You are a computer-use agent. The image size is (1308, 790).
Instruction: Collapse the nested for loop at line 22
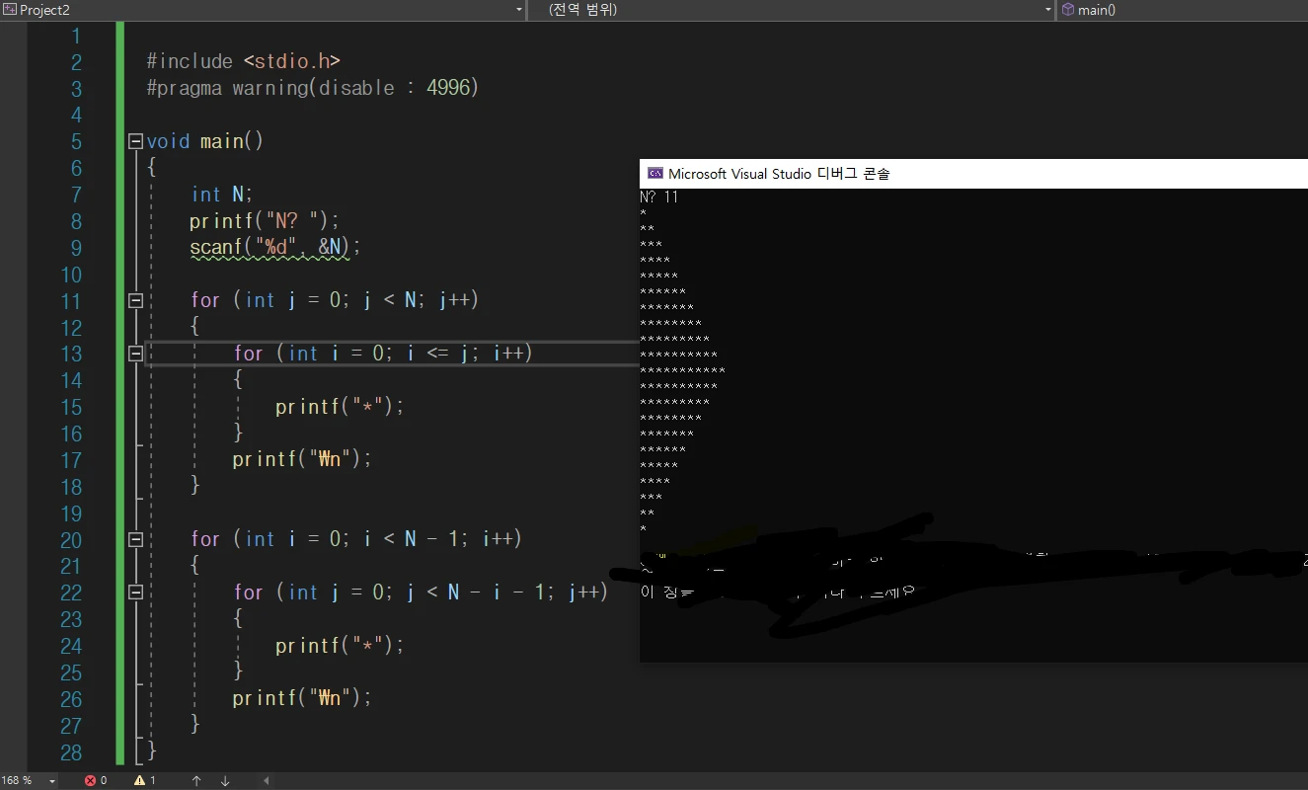click(136, 592)
